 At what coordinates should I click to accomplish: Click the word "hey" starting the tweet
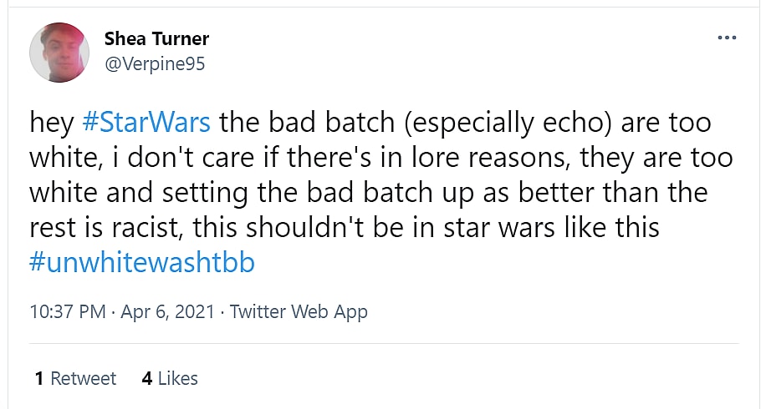coord(52,124)
